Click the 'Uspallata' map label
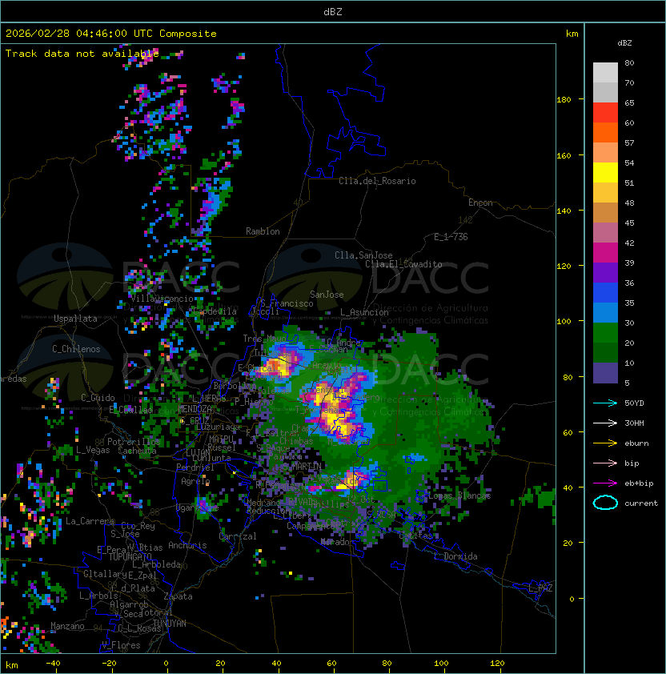 75,319
